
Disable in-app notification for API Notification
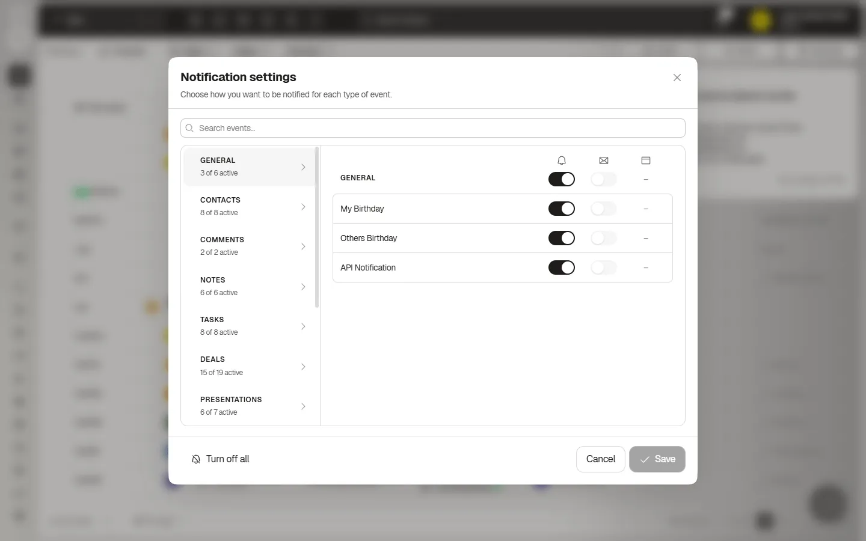tap(562, 267)
